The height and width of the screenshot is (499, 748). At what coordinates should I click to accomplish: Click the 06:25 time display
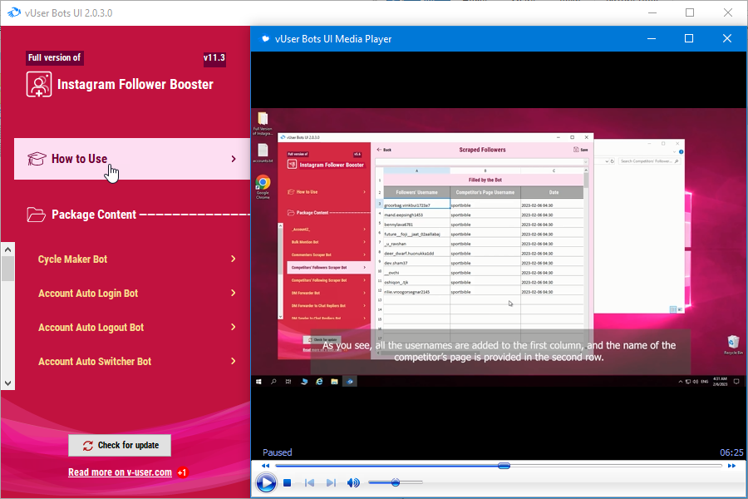[x=731, y=452]
